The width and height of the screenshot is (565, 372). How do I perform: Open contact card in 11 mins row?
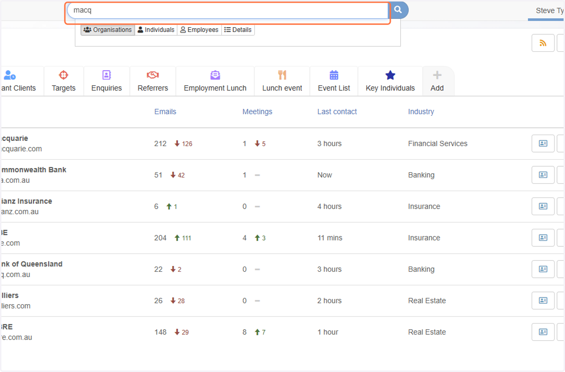click(x=543, y=238)
